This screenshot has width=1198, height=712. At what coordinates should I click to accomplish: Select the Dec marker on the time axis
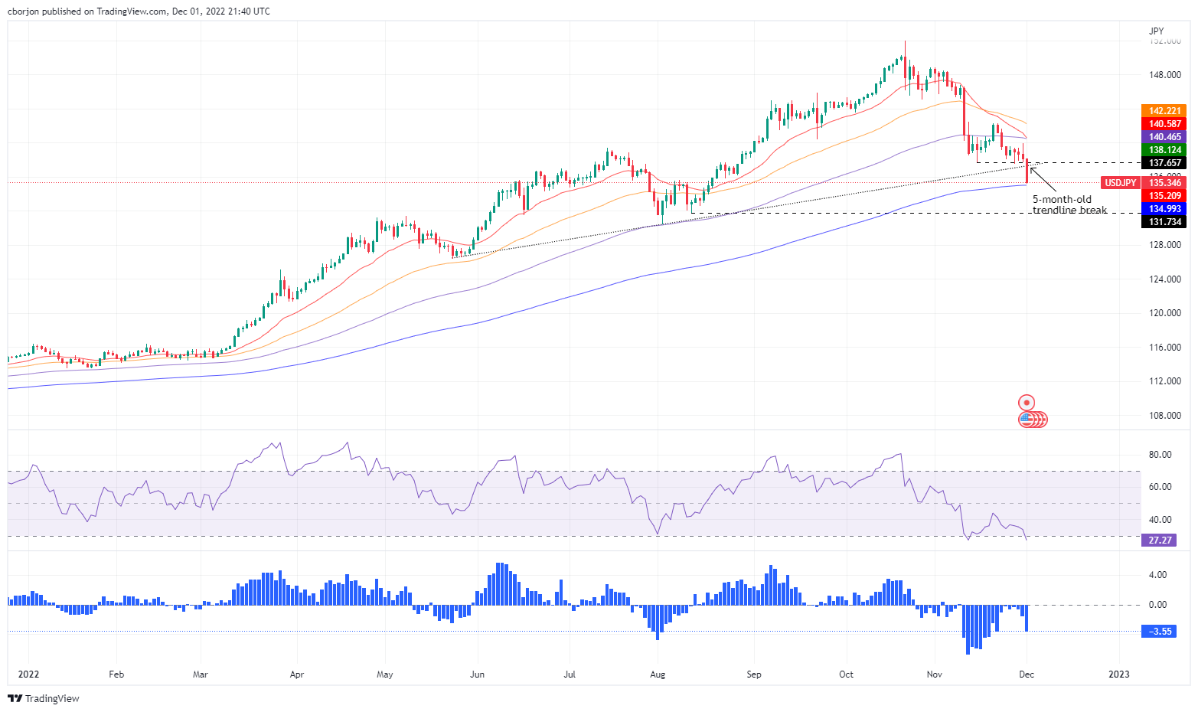click(1026, 674)
